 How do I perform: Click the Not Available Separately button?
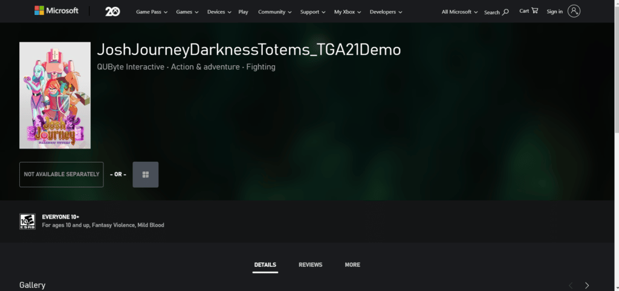point(61,174)
